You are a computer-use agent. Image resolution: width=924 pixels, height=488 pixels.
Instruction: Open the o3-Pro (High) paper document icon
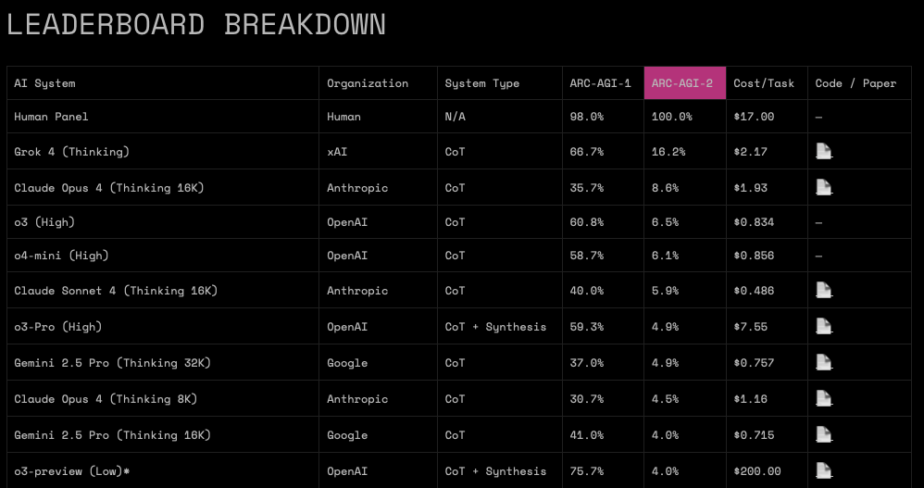click(823, 326)
